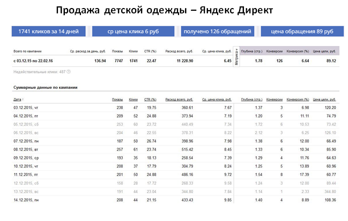
Task: Select the greyed row date 13.12.2015, вс
Action: 26,192
